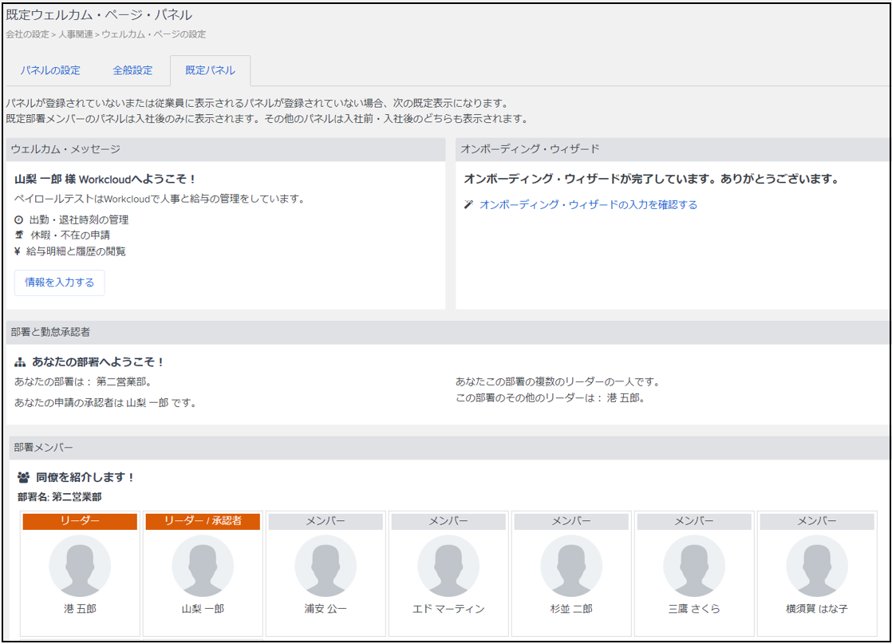Switch to the 全般設定 tab
892x644 pixels.
coord(132,70)
